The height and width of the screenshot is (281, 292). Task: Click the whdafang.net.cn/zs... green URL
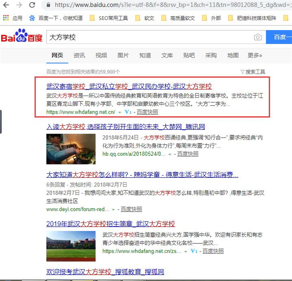[141, 251]
